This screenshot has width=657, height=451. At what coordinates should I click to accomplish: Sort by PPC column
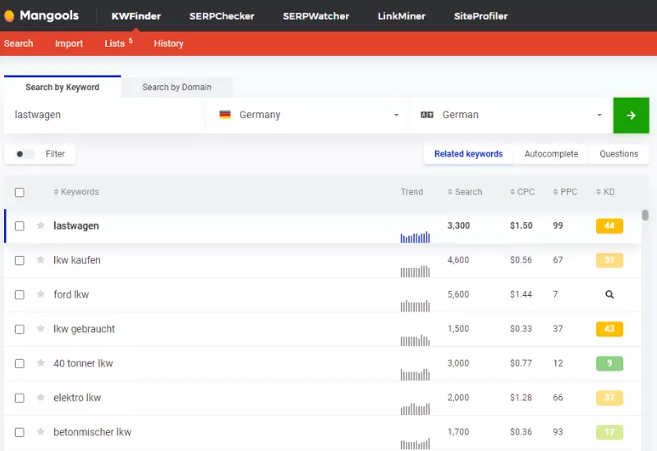pos(565,192)
